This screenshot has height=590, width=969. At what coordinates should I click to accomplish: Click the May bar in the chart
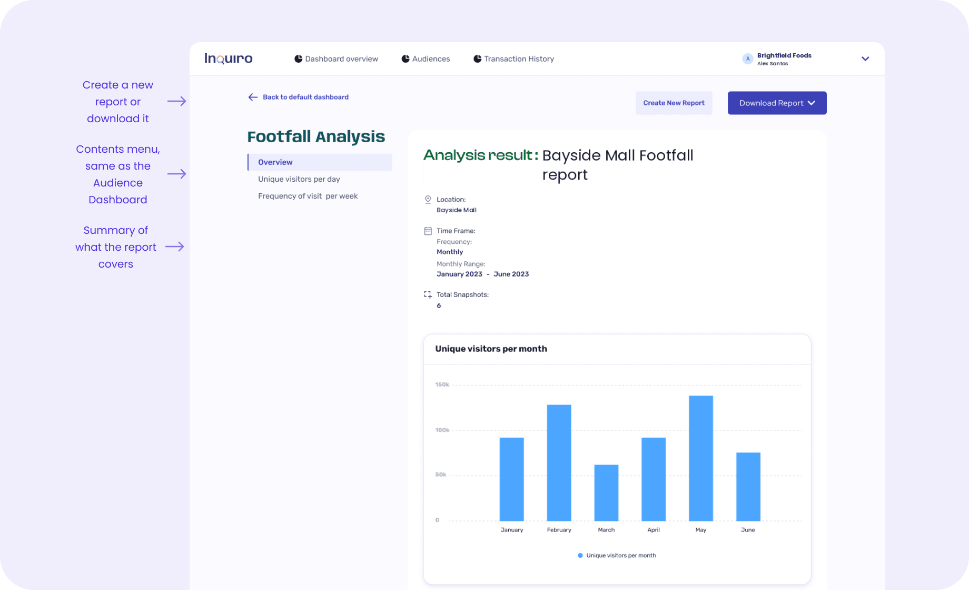click(x=701, y=458)
